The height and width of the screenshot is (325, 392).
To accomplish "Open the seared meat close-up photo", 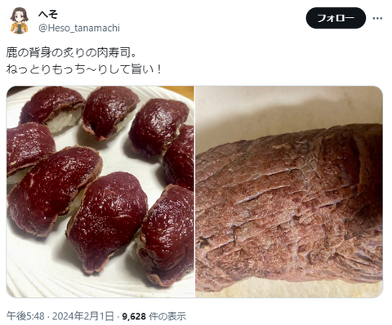I will [x=289, y=192].
